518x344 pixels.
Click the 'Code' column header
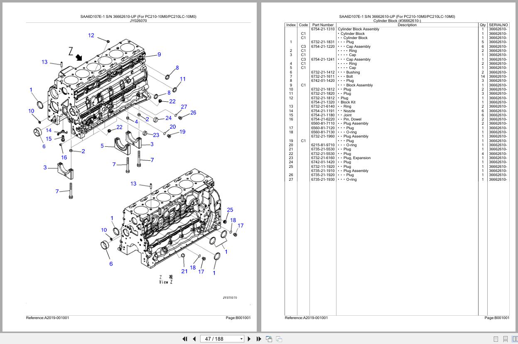pyautogui.click(x=303, y=25)
